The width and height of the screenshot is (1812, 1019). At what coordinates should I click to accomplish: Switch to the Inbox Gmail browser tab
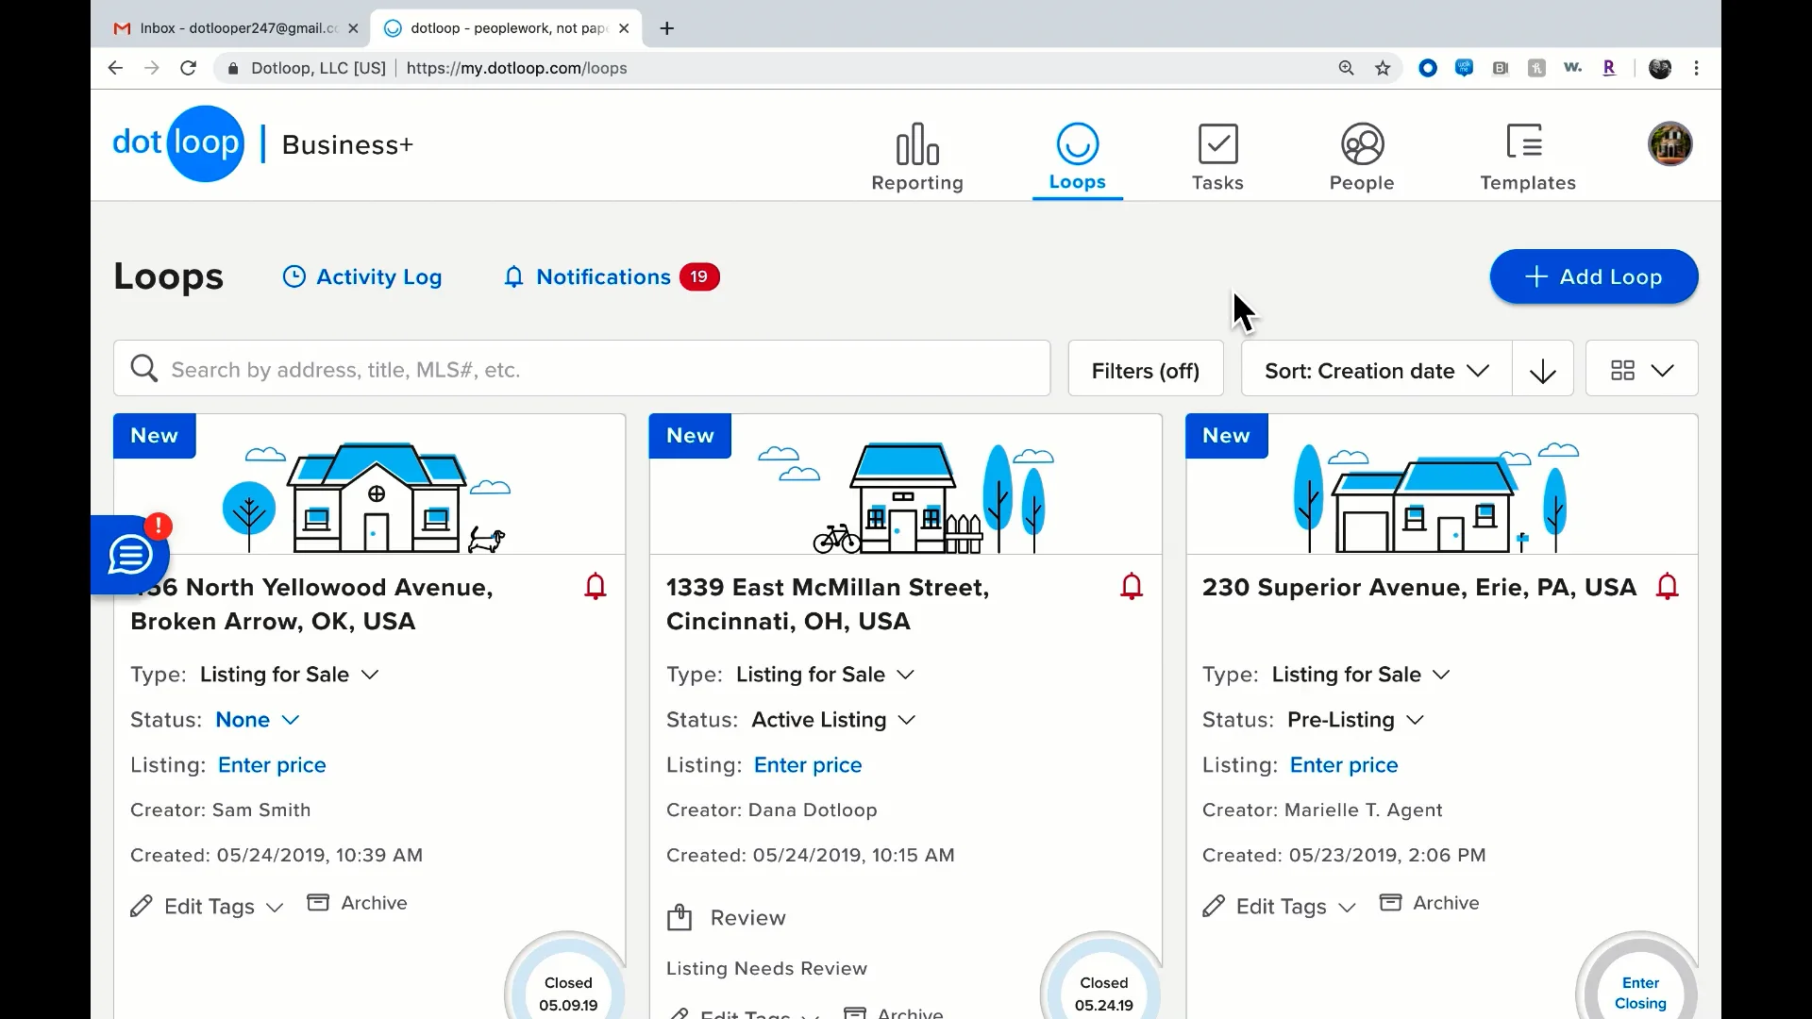pyautogui.click(x=236, y=28)
